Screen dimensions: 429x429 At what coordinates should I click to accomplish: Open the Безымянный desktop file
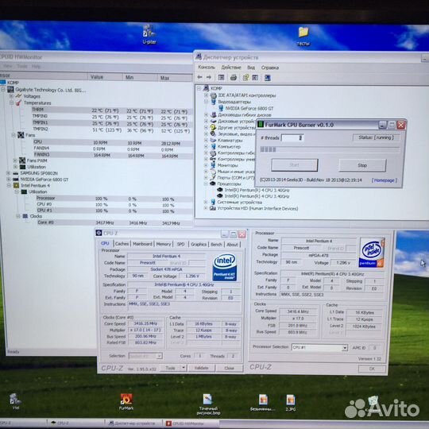point(263,403)
